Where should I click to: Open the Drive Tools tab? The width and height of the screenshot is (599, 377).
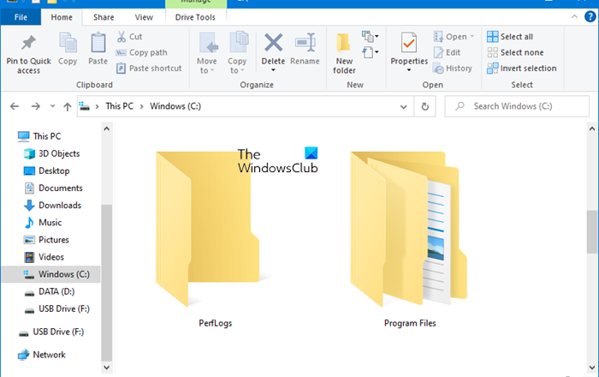[195, 17]
